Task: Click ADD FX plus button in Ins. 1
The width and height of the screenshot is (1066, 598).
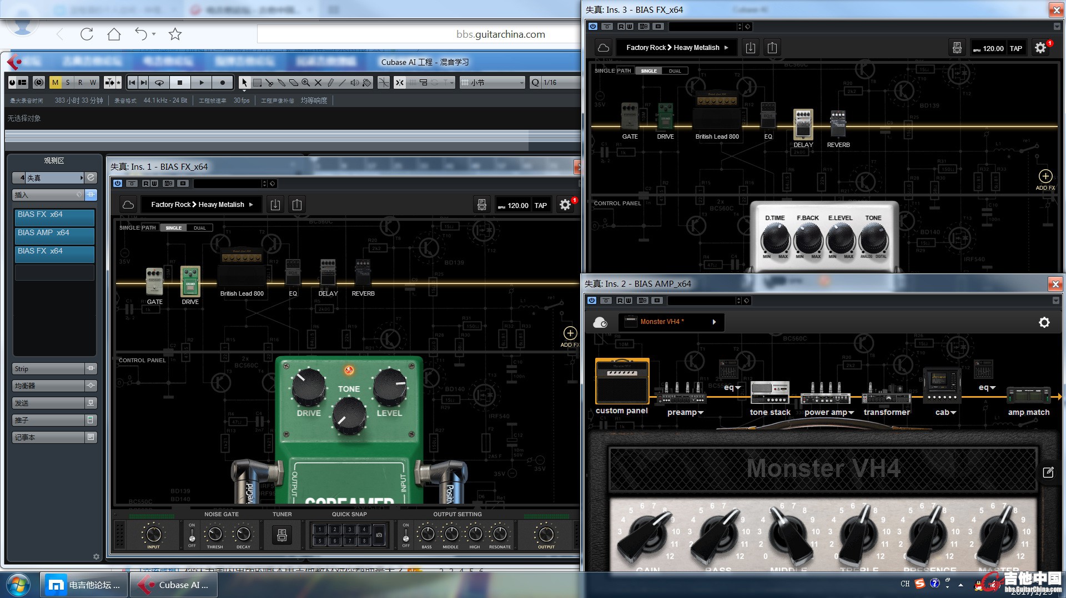Action: [570, 333]
